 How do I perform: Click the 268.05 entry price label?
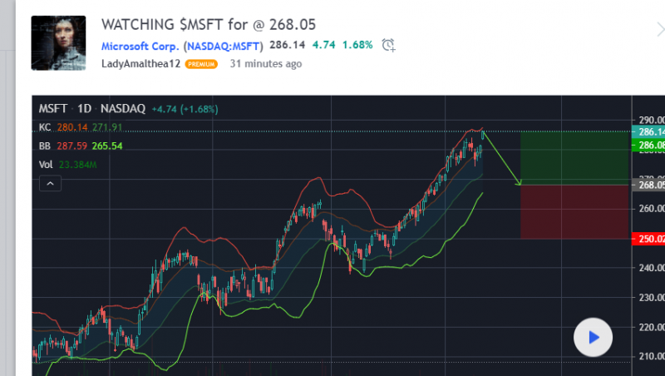coord(649,186)
